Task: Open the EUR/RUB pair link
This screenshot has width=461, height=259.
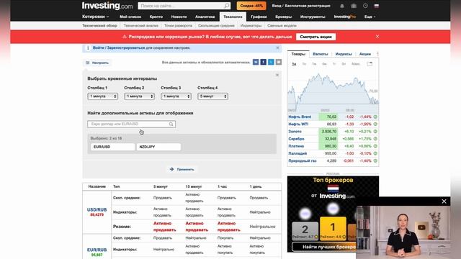Action: pyautogui.click(x=97, y=250)
